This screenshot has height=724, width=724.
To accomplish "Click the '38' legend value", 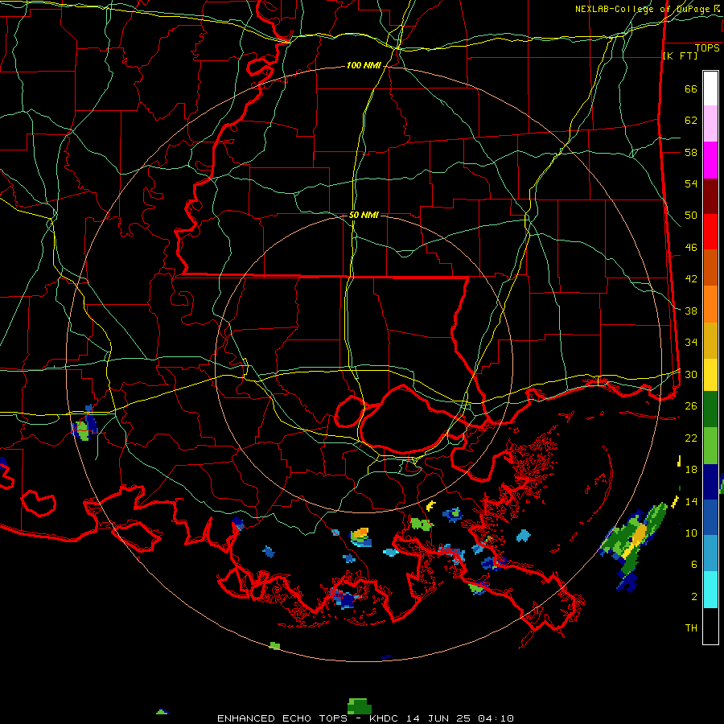I will (691, 311).
